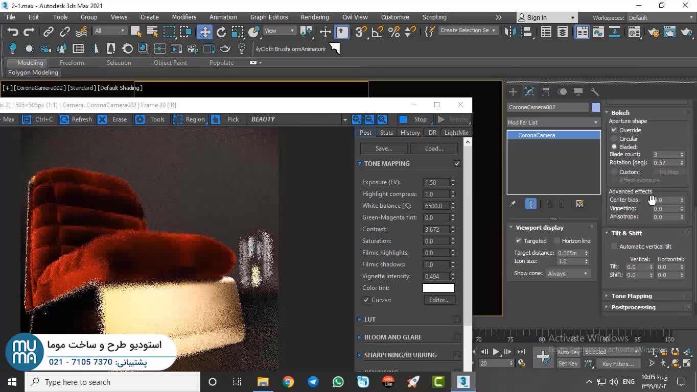This screenshot has width=697, height=392.
Task: Click the Erase icon in frame buffer
Action: point(103,119)
